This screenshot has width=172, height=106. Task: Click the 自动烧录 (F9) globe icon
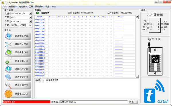point(9,36)
